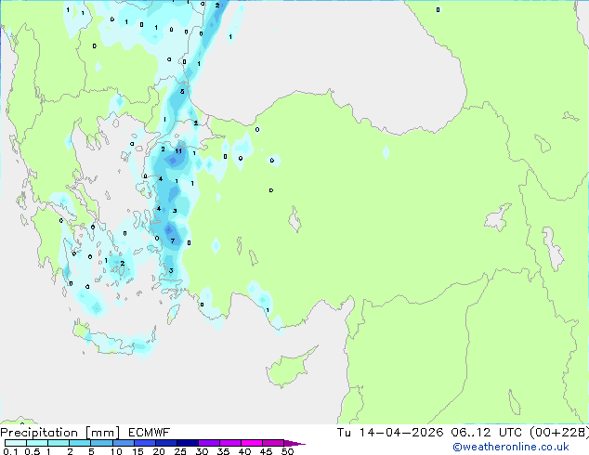The image size is (589, 455).
Task: Click the legend scale label '30'
Action: click(202, 451)
